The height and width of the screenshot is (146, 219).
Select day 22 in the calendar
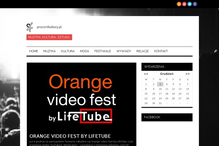pyautogui.click(x=146, y=99)
